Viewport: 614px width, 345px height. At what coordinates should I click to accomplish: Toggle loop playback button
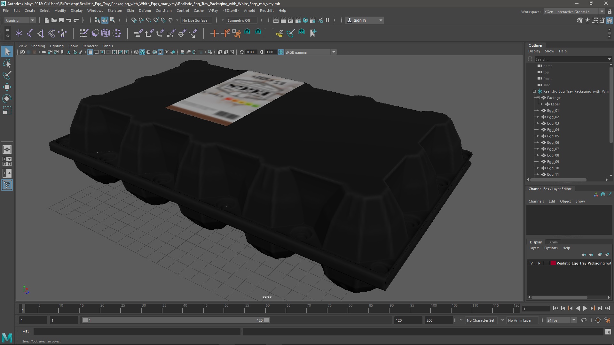(x=584, y=320)
